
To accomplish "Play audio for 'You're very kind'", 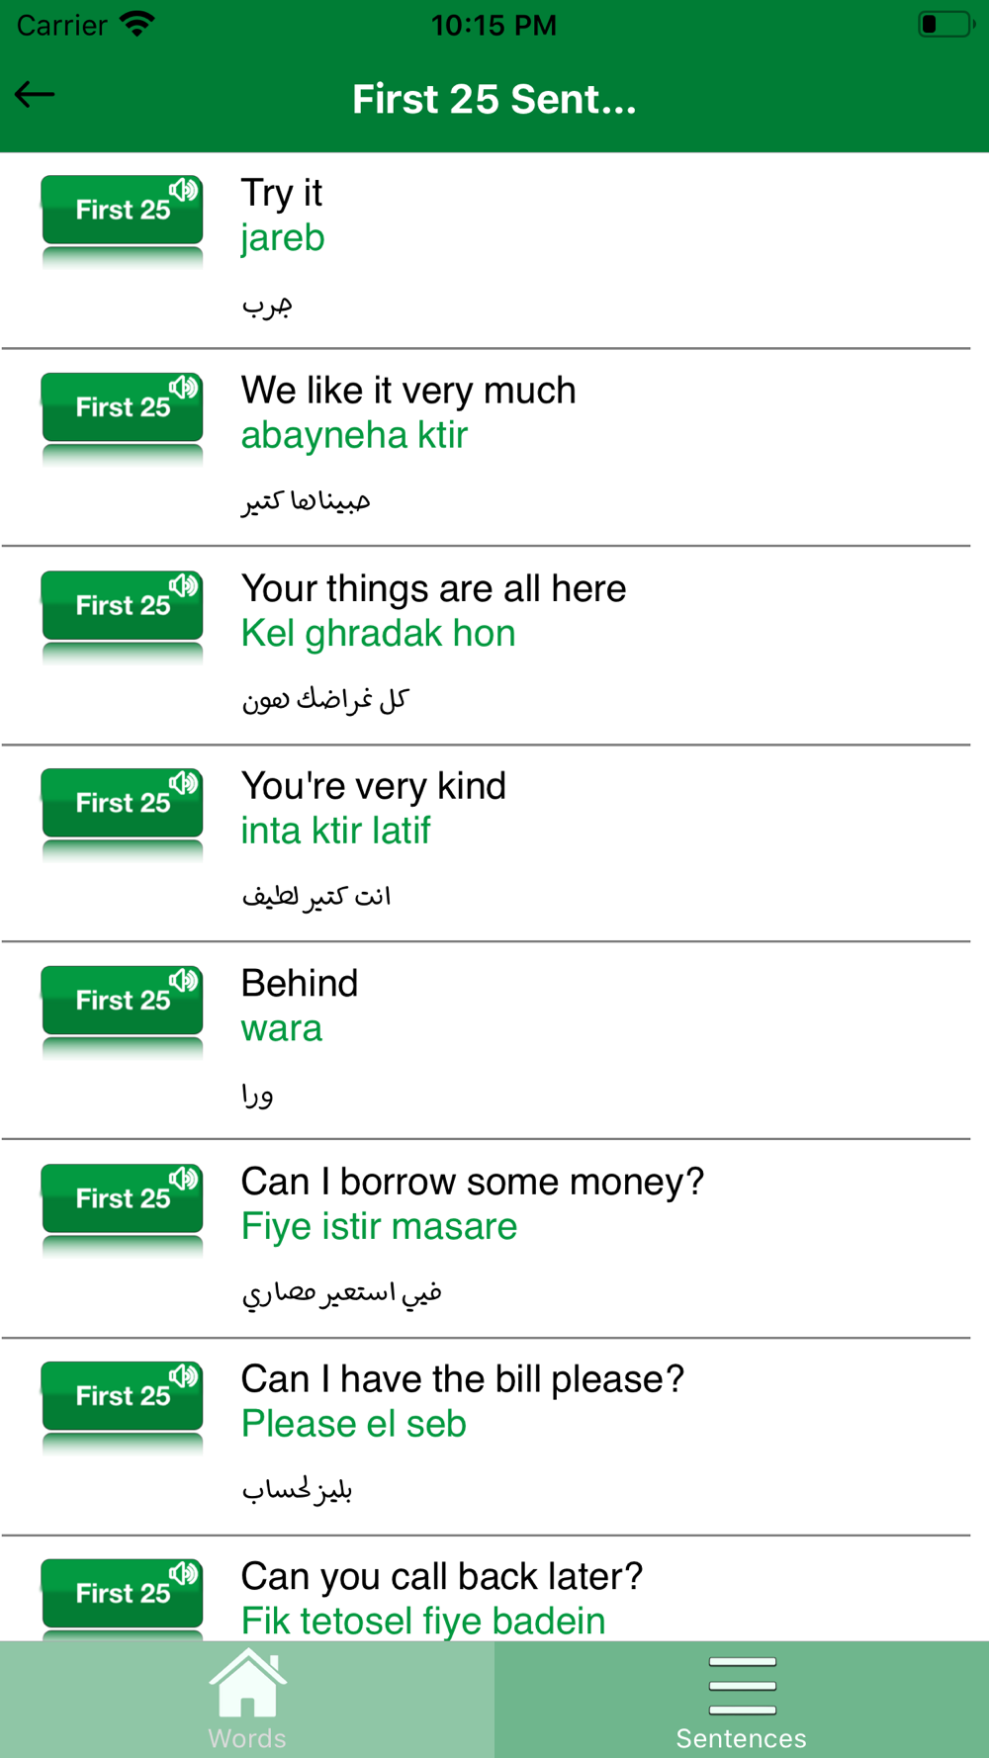I will (123, 803).
